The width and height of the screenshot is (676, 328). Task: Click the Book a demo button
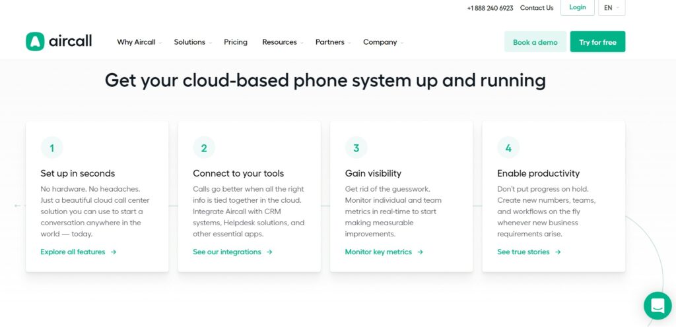[535, 42]
